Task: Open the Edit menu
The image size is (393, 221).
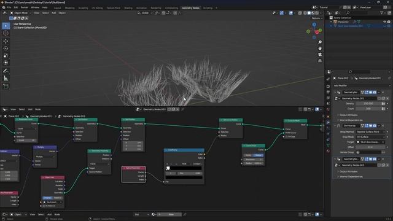Action: (x=16, y=7)
